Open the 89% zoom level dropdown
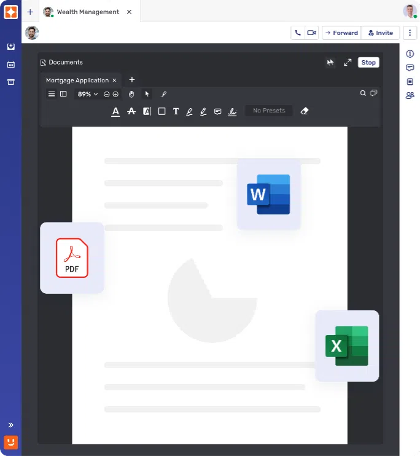The height and width of the screenshot is (456, 420). click(x=88, y=94)
